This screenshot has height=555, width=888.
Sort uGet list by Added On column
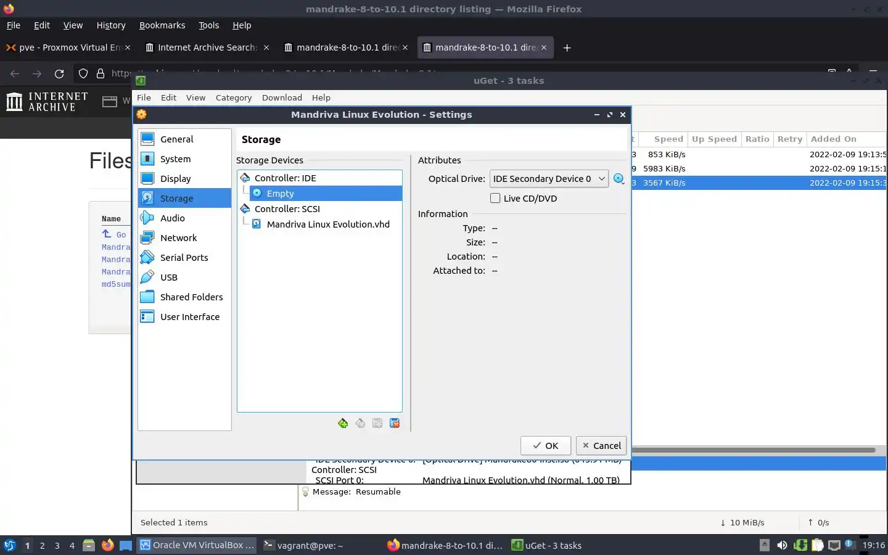[847, 139]
